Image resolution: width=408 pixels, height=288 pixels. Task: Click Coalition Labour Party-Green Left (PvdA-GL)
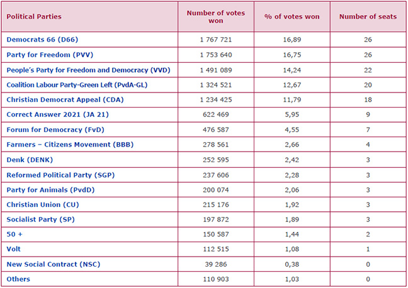(x=76, y=84)
